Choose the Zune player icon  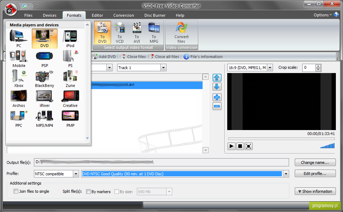tap(70, 79)
